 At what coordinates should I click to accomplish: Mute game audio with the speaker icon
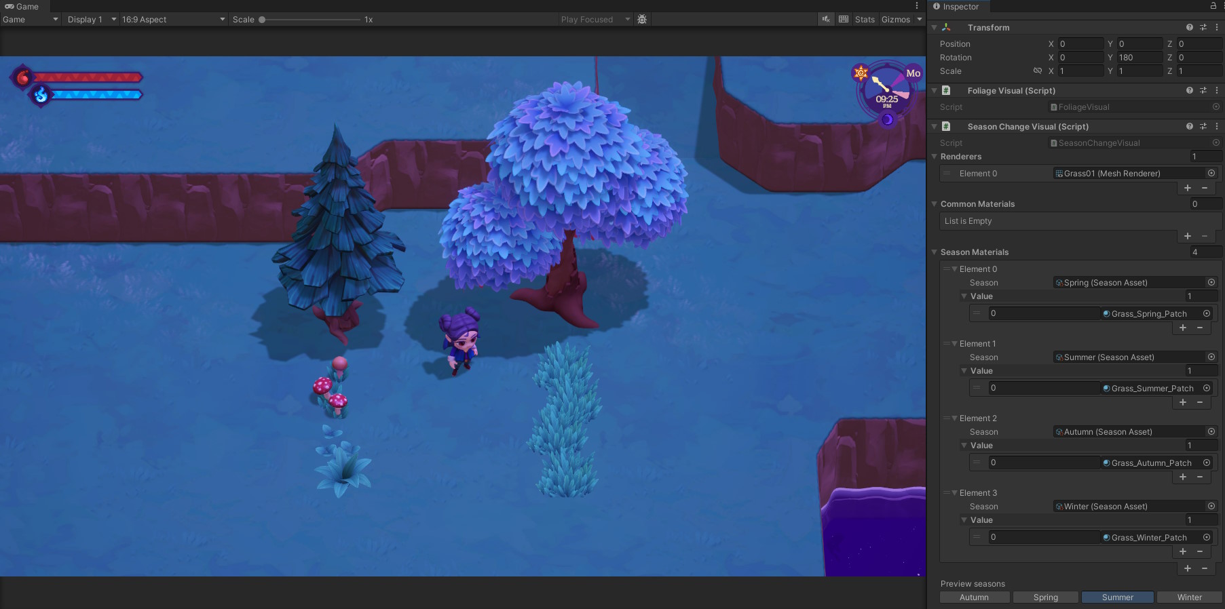(826, 19)
